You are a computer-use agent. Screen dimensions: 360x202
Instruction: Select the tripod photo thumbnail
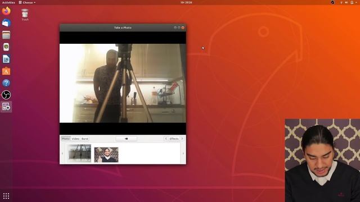click(x=79, y=153)
